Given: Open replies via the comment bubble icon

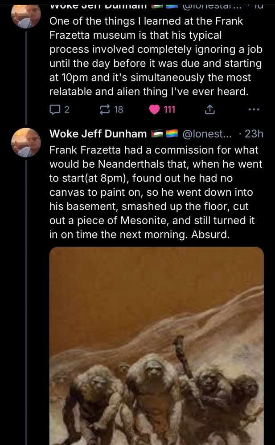Looking at the screenshot, I should coord(54,109).
